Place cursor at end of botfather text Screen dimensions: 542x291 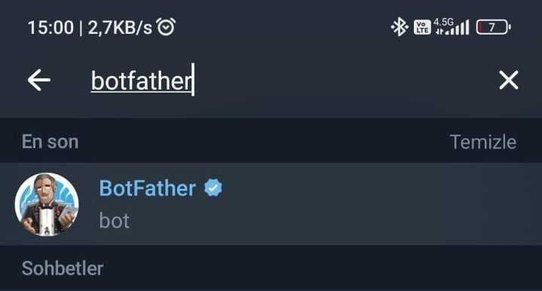point(193,80)
